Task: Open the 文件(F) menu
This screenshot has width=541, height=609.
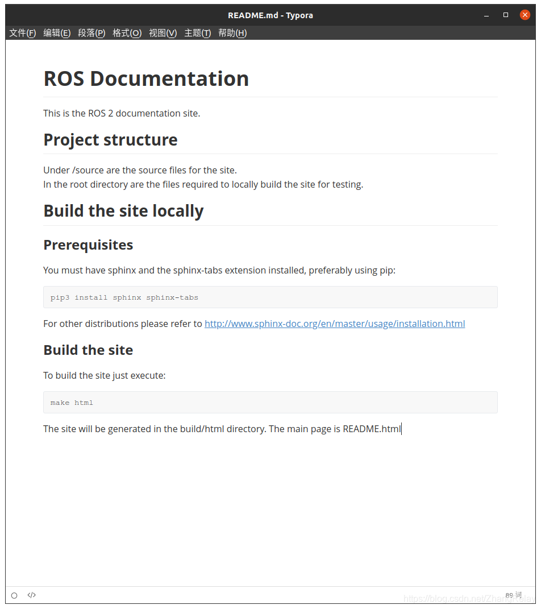Action: point(23,33)
